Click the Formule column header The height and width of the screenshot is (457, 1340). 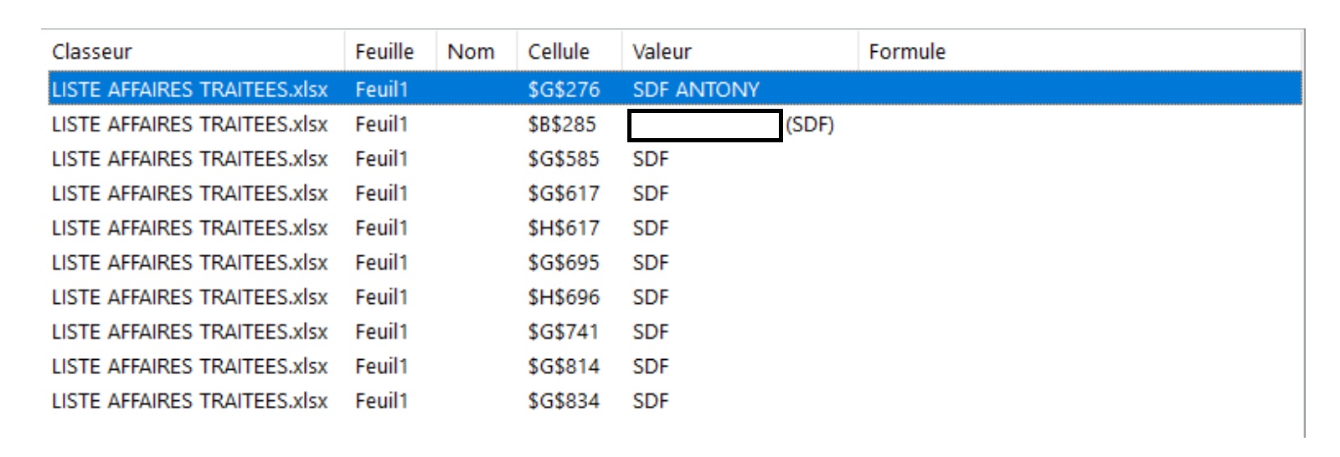click(x=907, y=52)
